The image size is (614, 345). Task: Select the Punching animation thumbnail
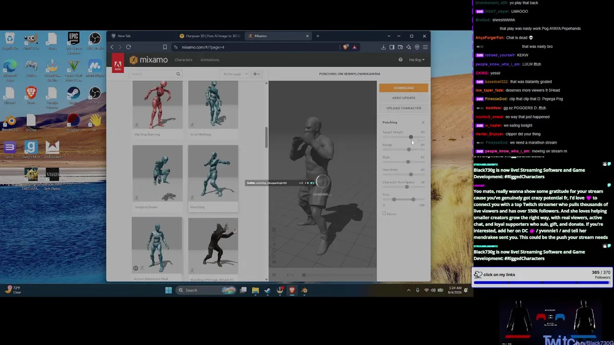[x=213, y=173]
